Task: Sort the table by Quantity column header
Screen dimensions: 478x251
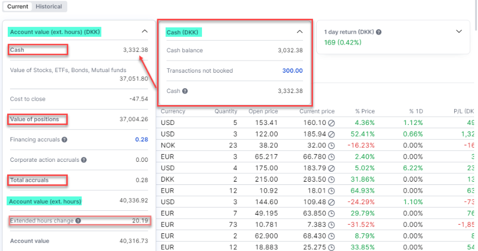Action: [226, 111]
